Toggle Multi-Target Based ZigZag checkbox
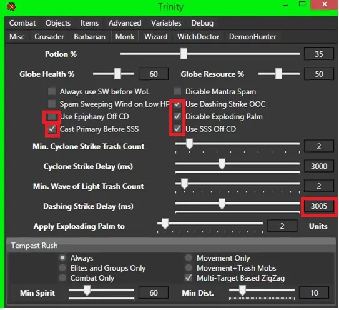The width and height of the screenshot is (339, 310). tap(189, 277)
